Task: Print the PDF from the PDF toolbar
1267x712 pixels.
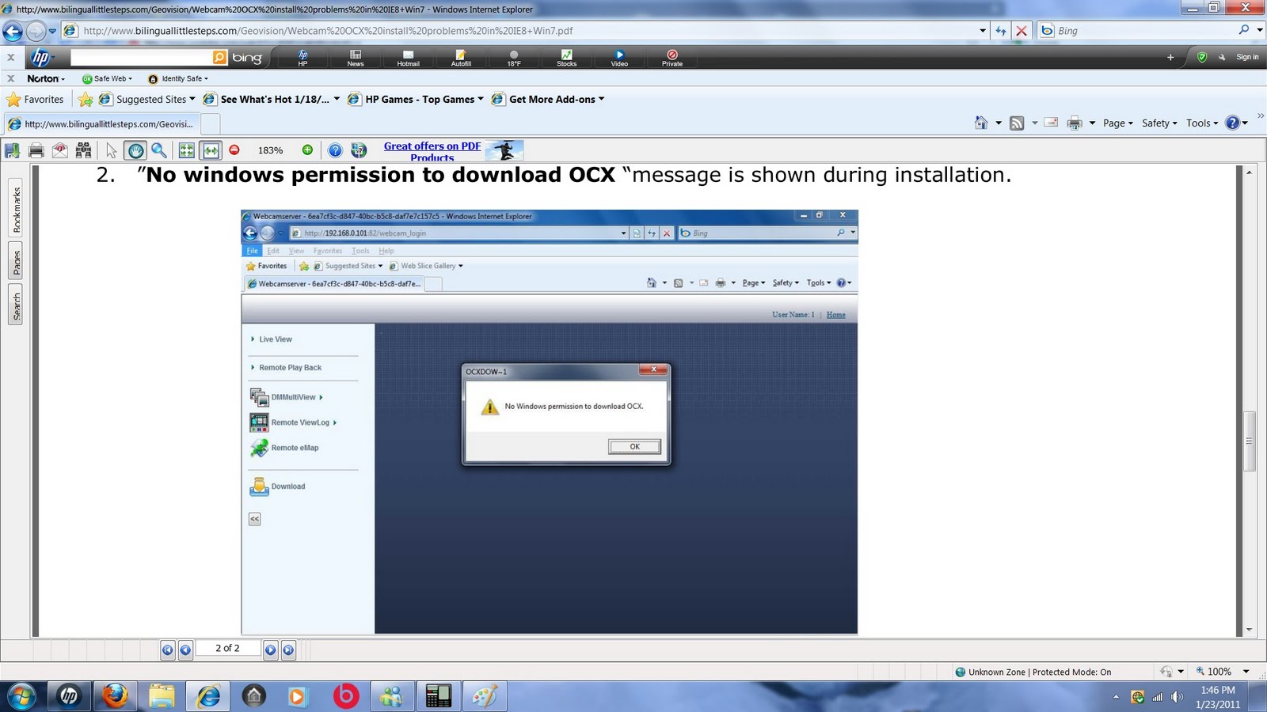Action: coord(36,150)
